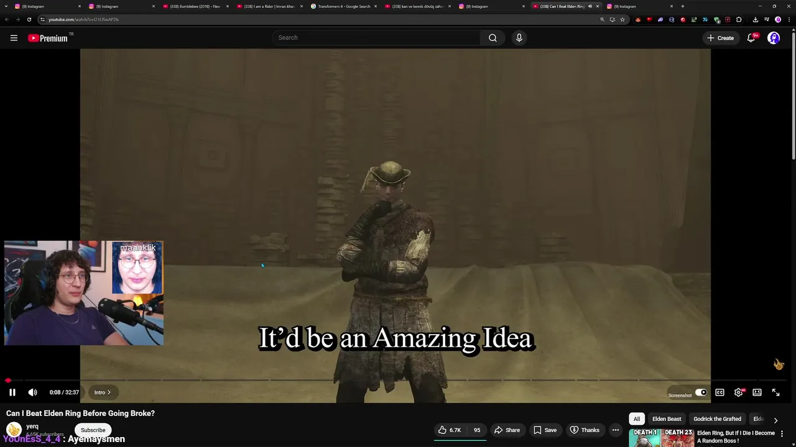Open the YouTube account avatar menu
Image resolution: width=796 pixels, height=447 pixels.
click(x=774, y=38)
